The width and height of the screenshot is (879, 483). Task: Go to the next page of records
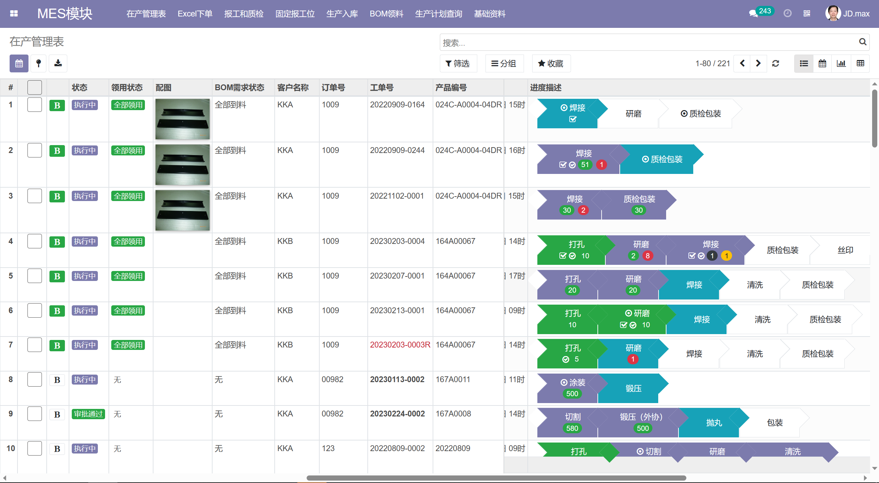click(x=758, y=63)
